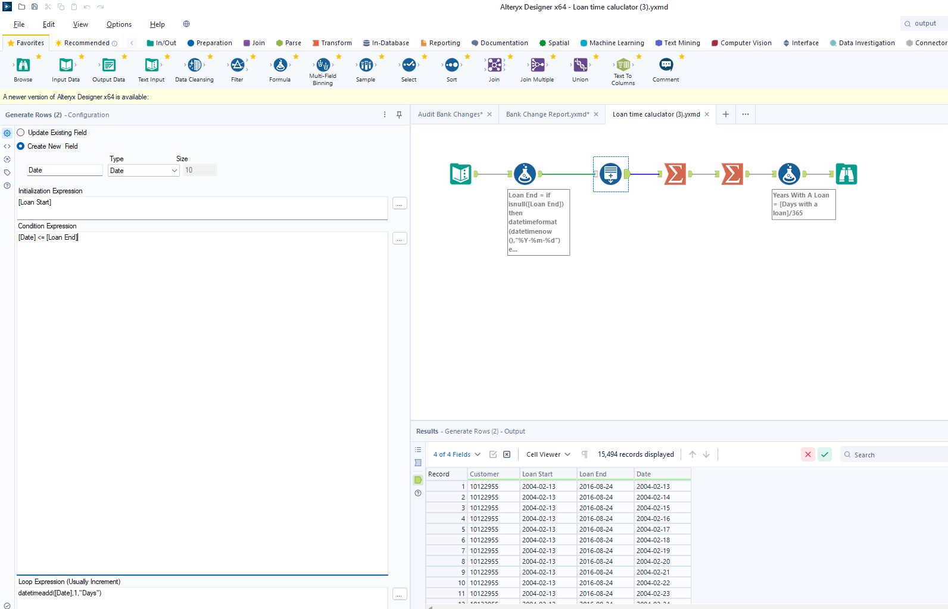The width and height of the screenshot is (948, 609).
Task: Select the Browse tool in Favorites palette
Action: (x=23, y=65)
